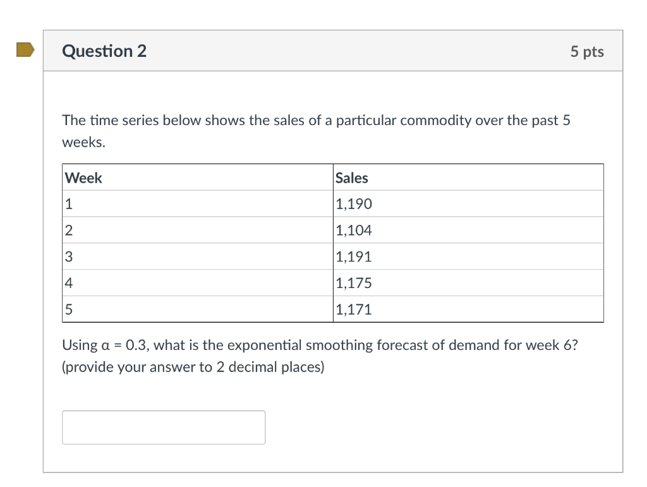Click the two decimal places note

(x=193, y=367)
